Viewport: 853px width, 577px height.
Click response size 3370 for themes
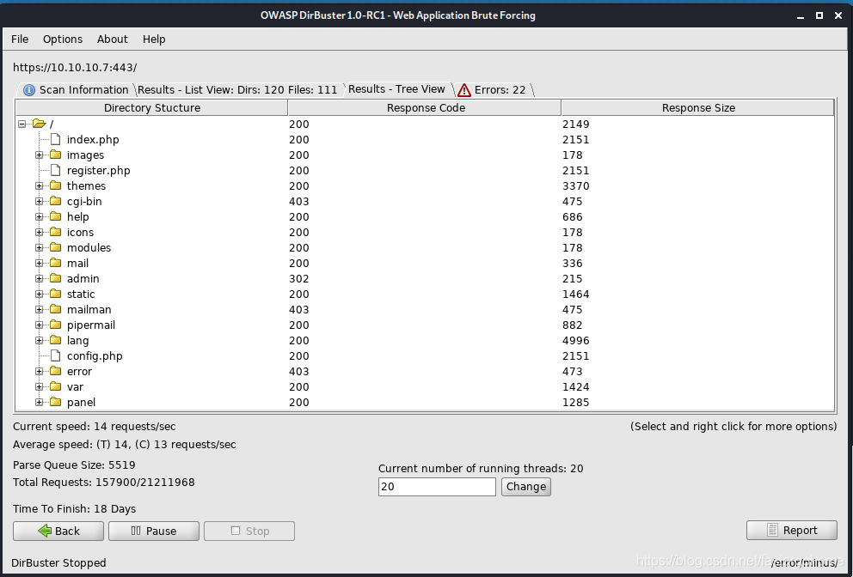point(576,185)
